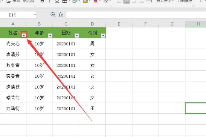
Task: Select the 女 cell in 瑞芸芸 row
Action: click(92, 98)
